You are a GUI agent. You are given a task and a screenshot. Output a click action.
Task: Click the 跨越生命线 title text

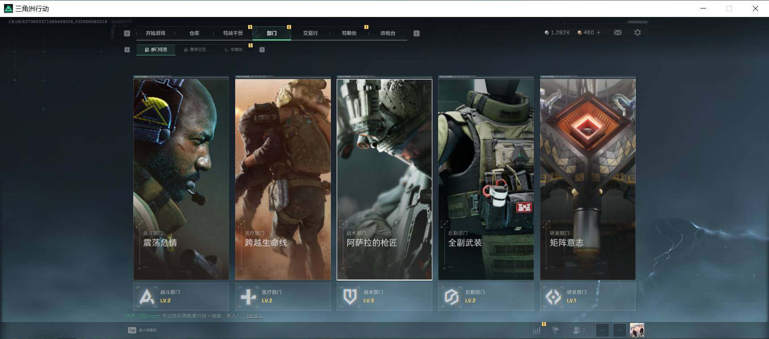click(266, 243)
